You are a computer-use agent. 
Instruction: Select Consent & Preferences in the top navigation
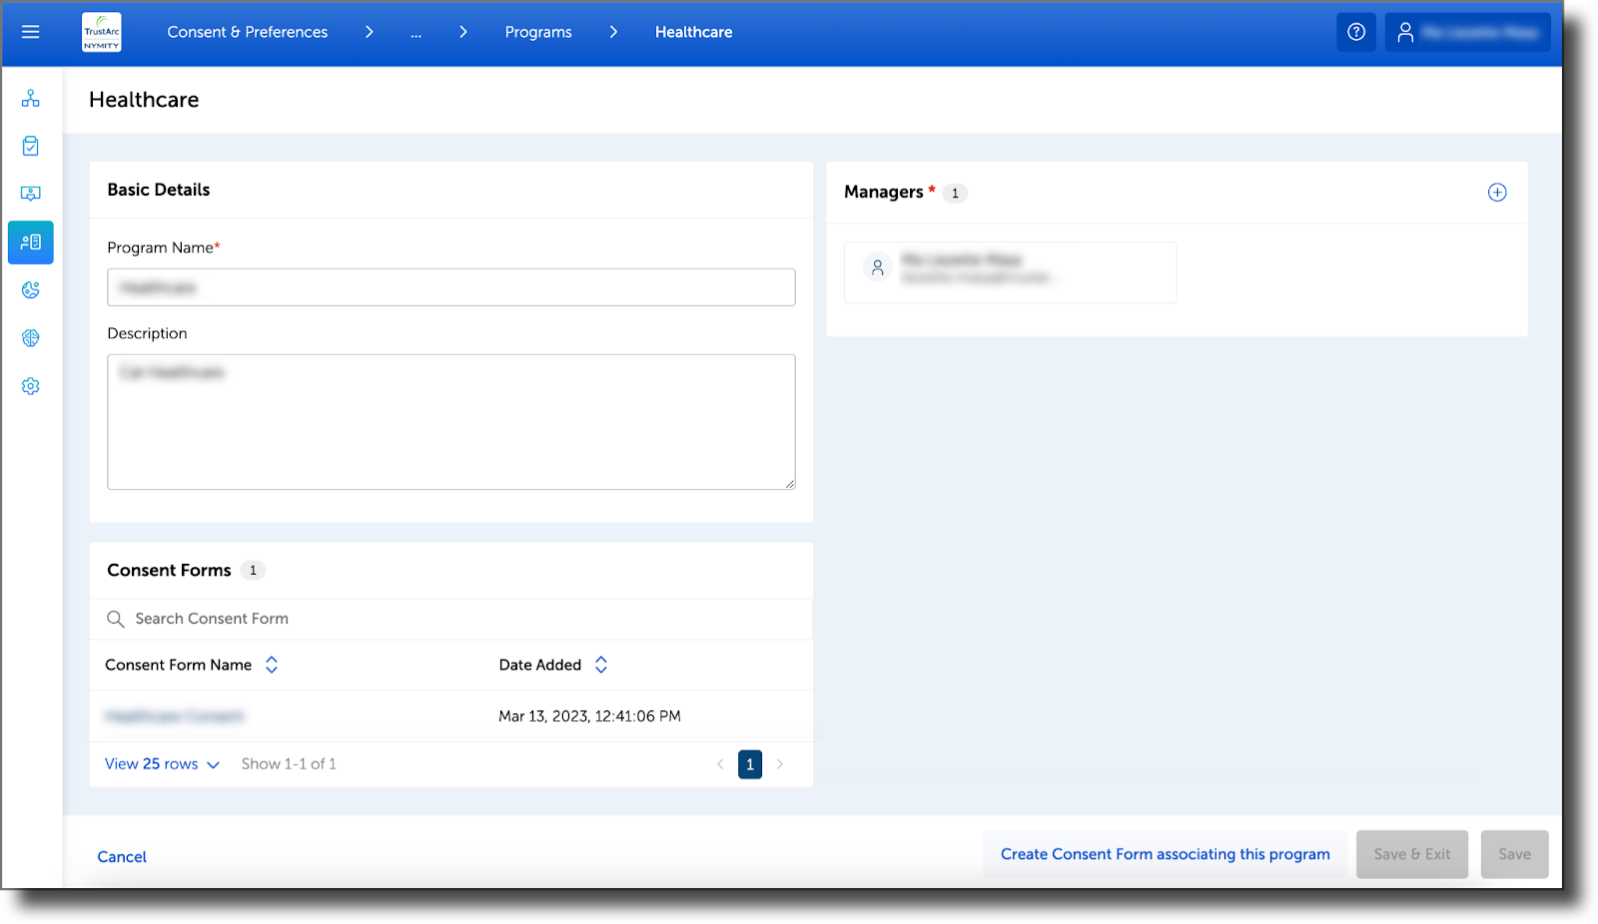click(x=247, y=31)
